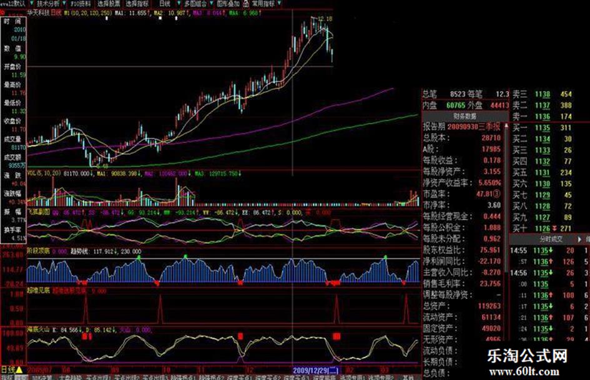Click the red marker in 海底火山 near 2009/12
This screenshot has height=380, width=590.
coord(240,336)
